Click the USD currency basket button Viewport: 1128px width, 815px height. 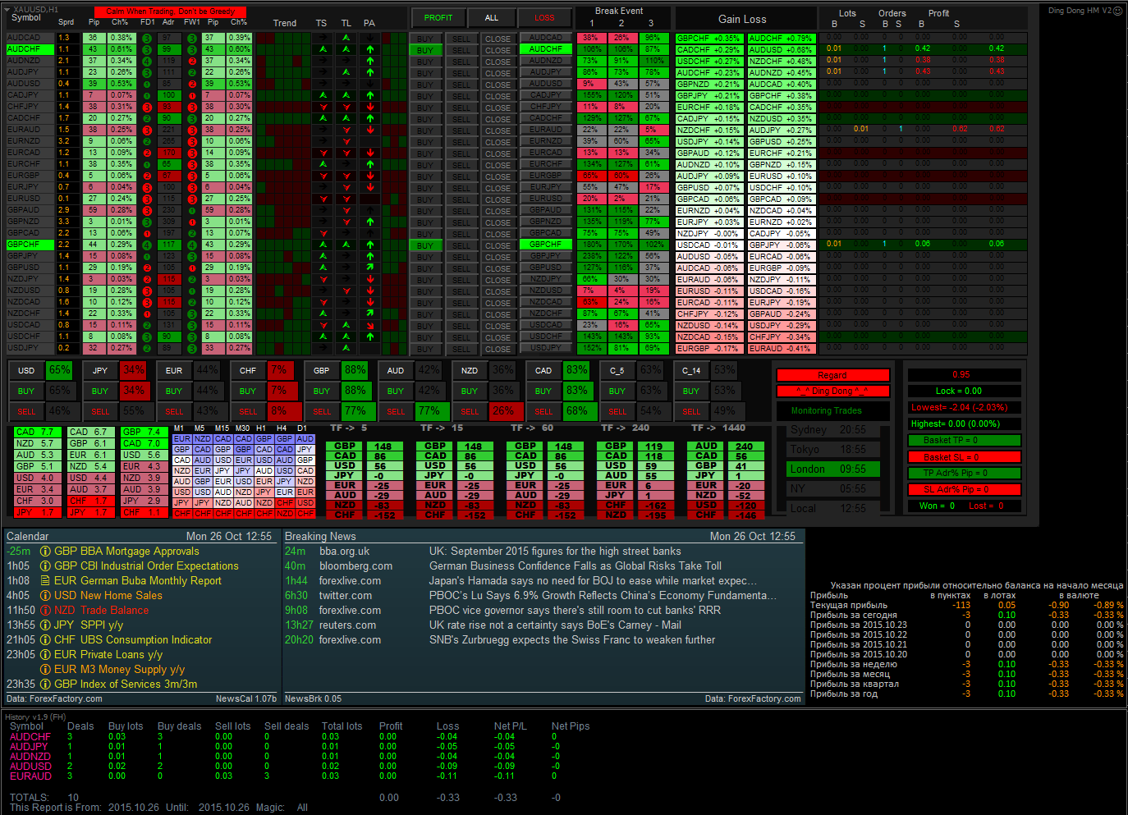click(x=26, y=370)
